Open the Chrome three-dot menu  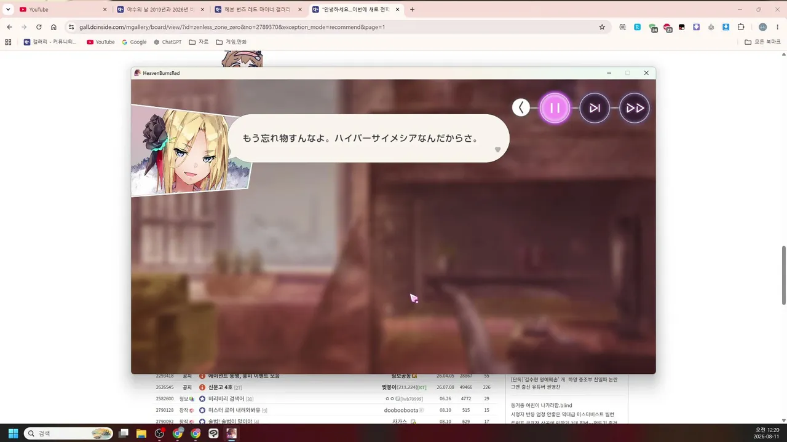point(778,27)
